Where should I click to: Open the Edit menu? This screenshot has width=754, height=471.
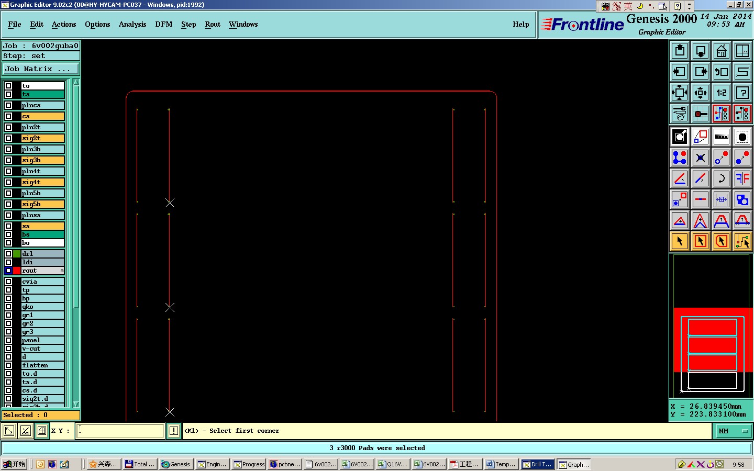[37, 24]
